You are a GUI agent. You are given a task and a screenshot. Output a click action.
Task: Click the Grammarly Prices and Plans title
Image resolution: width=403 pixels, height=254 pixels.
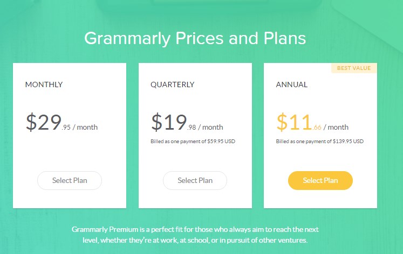point(195,38)
